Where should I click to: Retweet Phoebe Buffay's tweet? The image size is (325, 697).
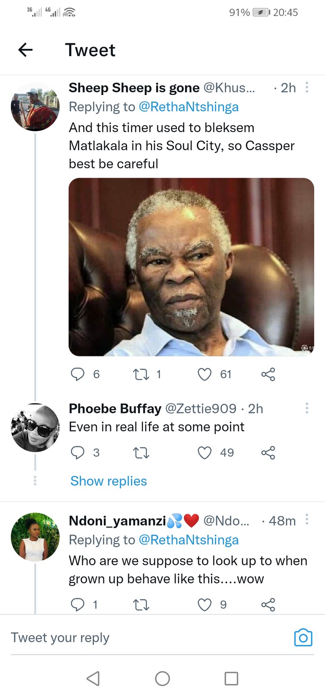click(141, 453)
